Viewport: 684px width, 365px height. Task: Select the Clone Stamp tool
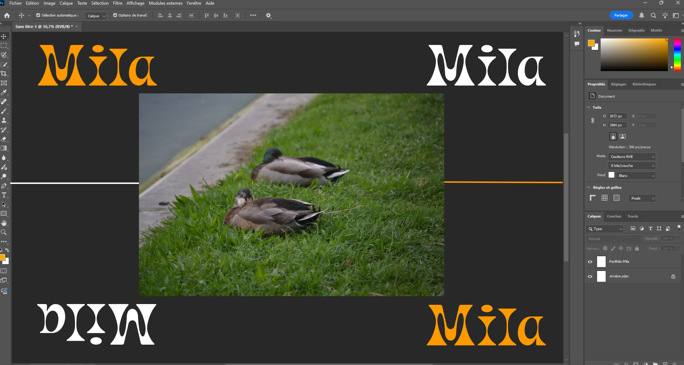[4, 120]
